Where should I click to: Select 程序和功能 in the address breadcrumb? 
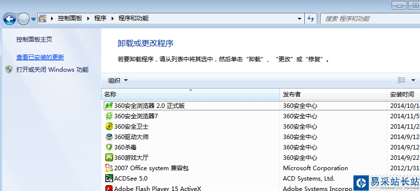coord(134,18)
